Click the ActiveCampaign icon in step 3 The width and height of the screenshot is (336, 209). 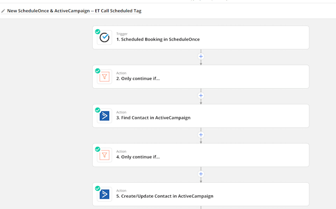tap(104, 116)
